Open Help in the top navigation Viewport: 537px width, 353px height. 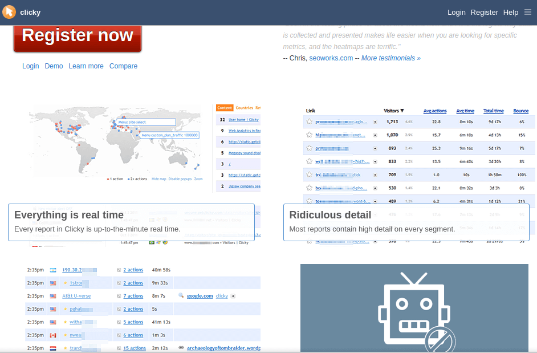coord(511,13)
